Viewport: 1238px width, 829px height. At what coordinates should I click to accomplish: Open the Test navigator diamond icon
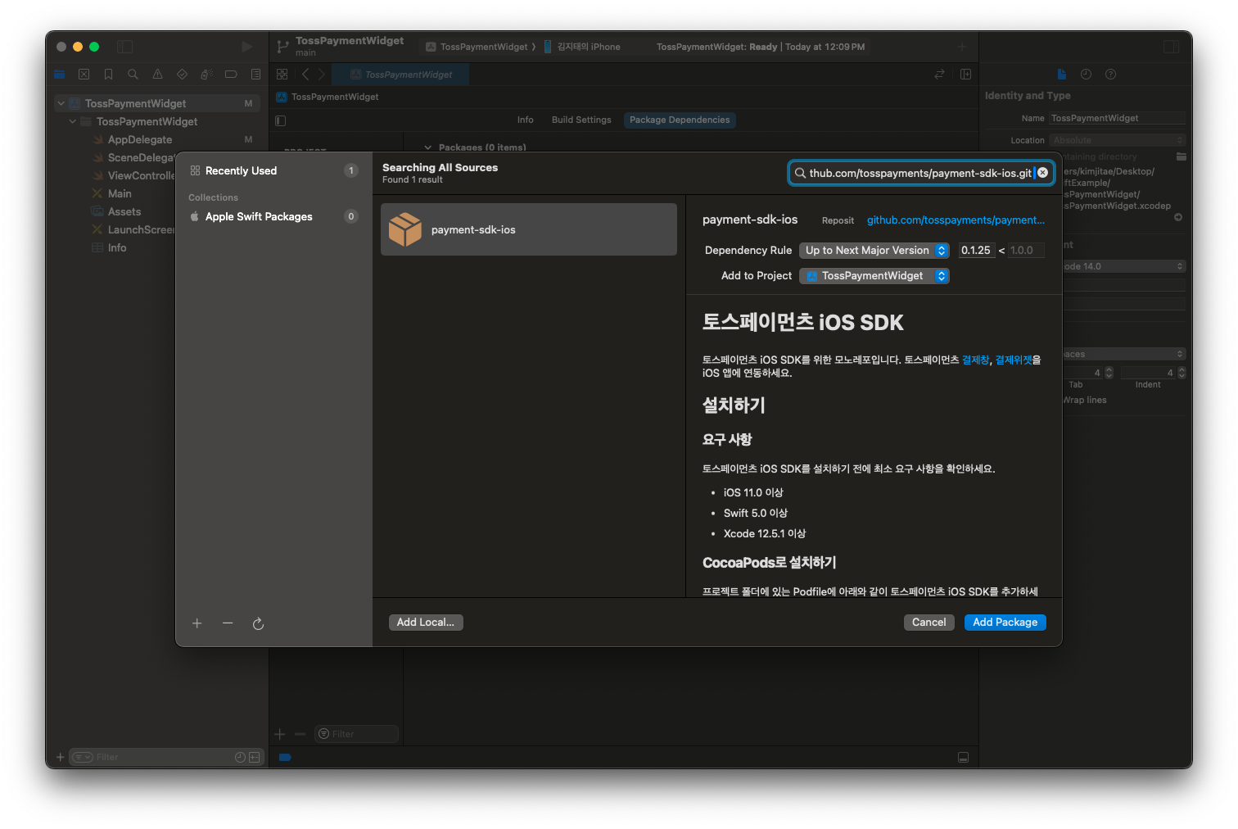(182, 74)
